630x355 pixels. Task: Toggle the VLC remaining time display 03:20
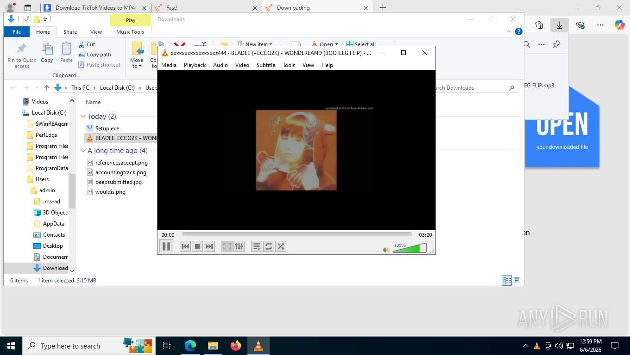pyautogui.click(x=425, y=235)
